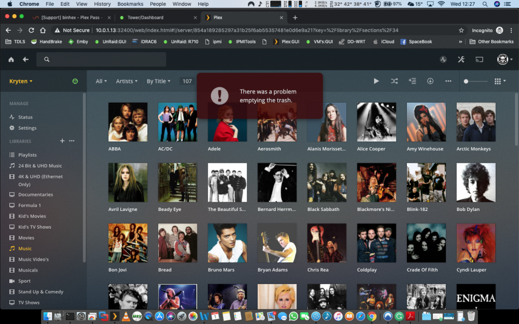This screenshot has height=324, width=519.
Task: Click the Bruno Mars artist name
Action: 221,270
